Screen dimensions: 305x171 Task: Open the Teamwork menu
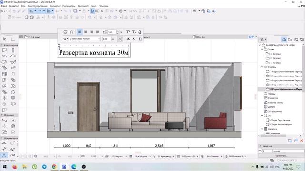(x=83, y=6)
